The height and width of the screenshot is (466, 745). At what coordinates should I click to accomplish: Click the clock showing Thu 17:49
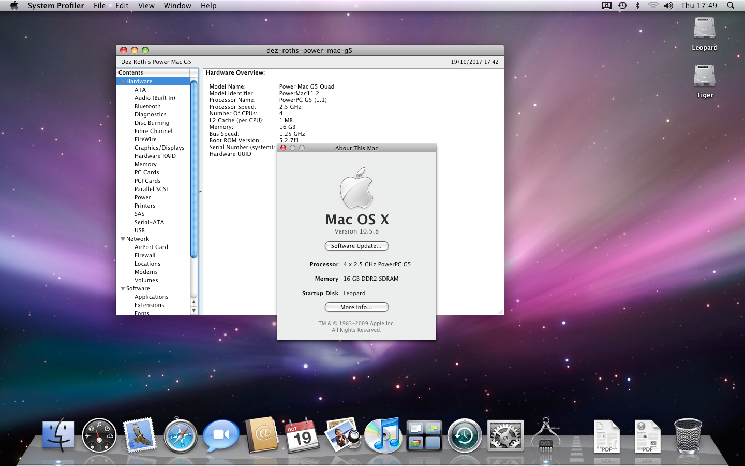click(699, 6)
